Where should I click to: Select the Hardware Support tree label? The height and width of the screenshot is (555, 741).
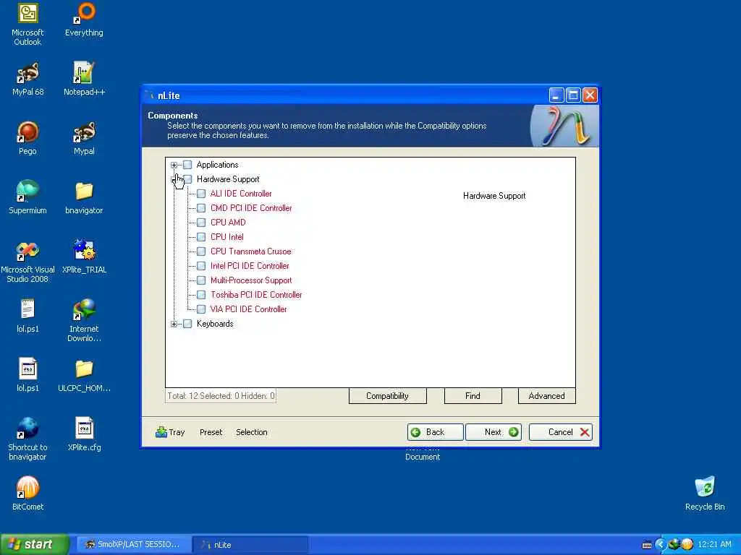click(228, 179)
